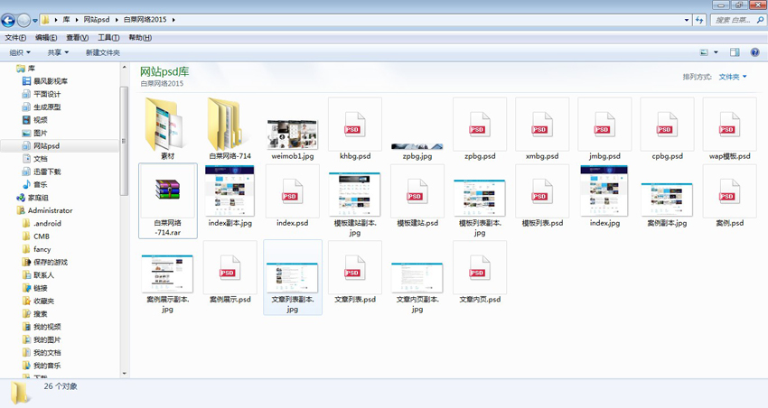This screenshot has width=768, height=408.
Task: Click the 新建文件夹 button
Action: 102,52
